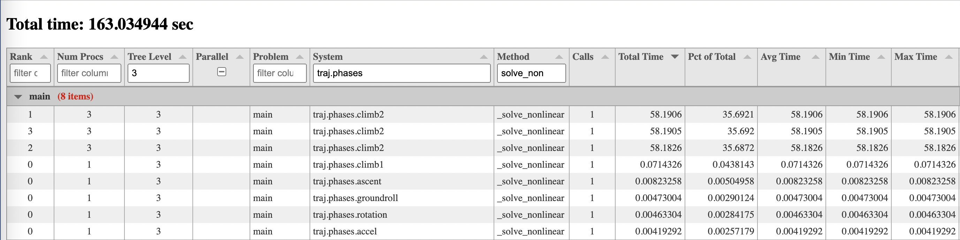Click the Rank filter field
The height and width of the screenshot is (240, 960).
30,73
